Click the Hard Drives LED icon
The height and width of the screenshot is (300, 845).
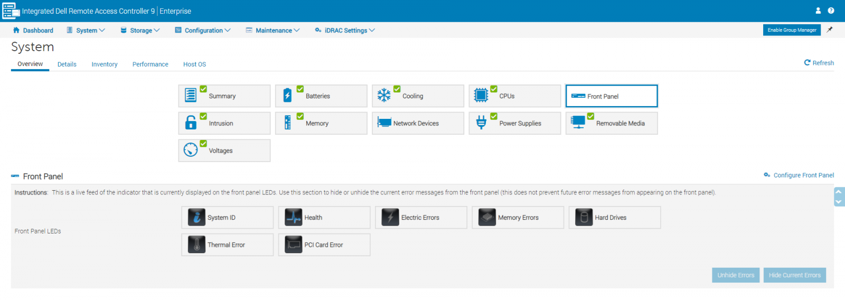(x=584, y=217)
